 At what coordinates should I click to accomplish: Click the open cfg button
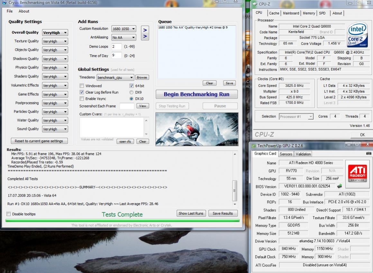(x=125, y=141)
